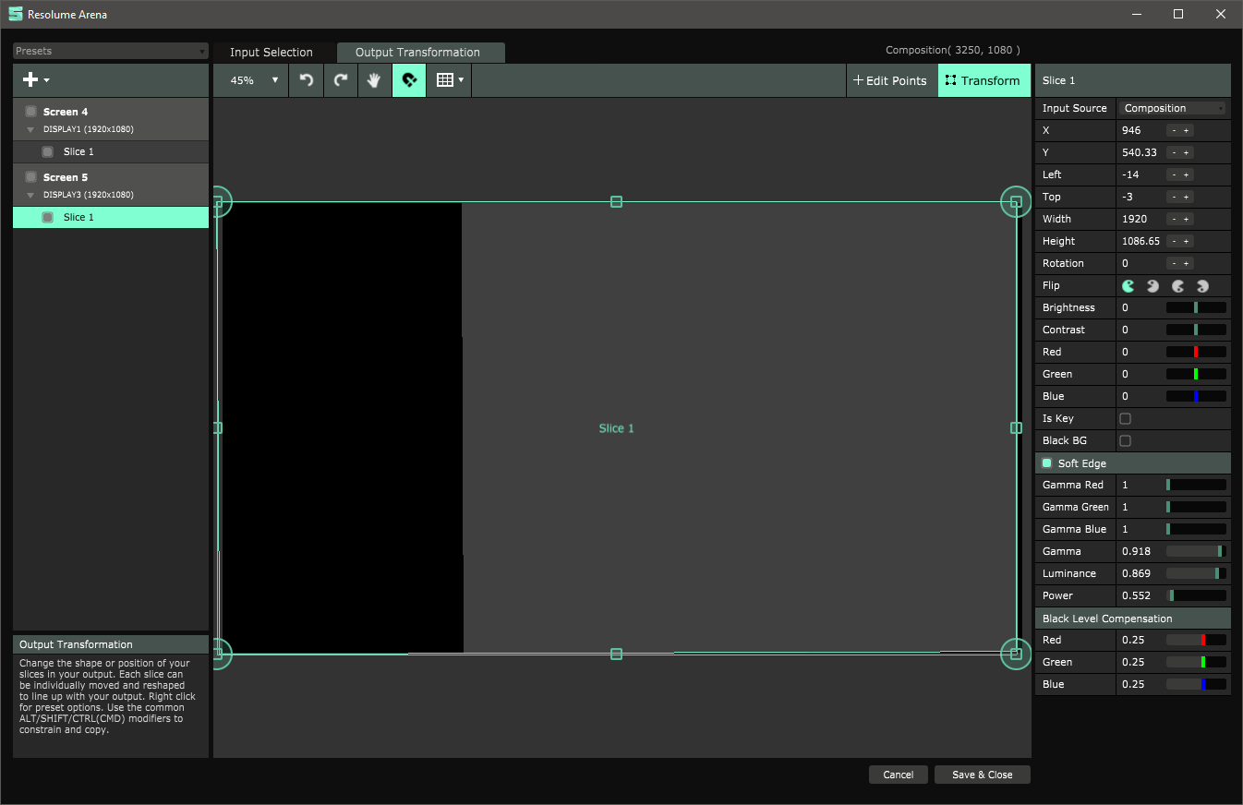Select the fourth Flip icon
The image size is (1243, 805).
(1202, 286)
